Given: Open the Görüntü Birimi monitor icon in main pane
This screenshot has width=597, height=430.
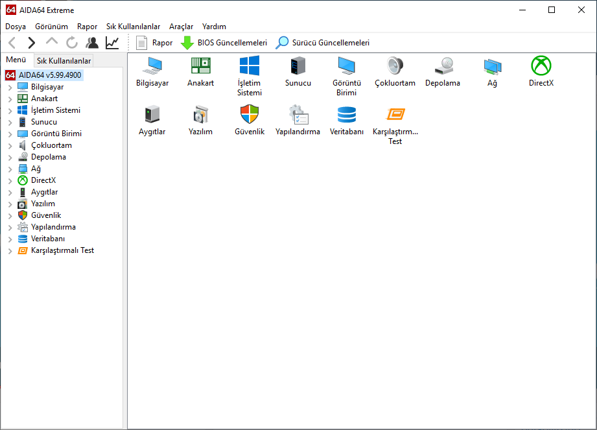Looking at the screenshot, I should (347, 66).
